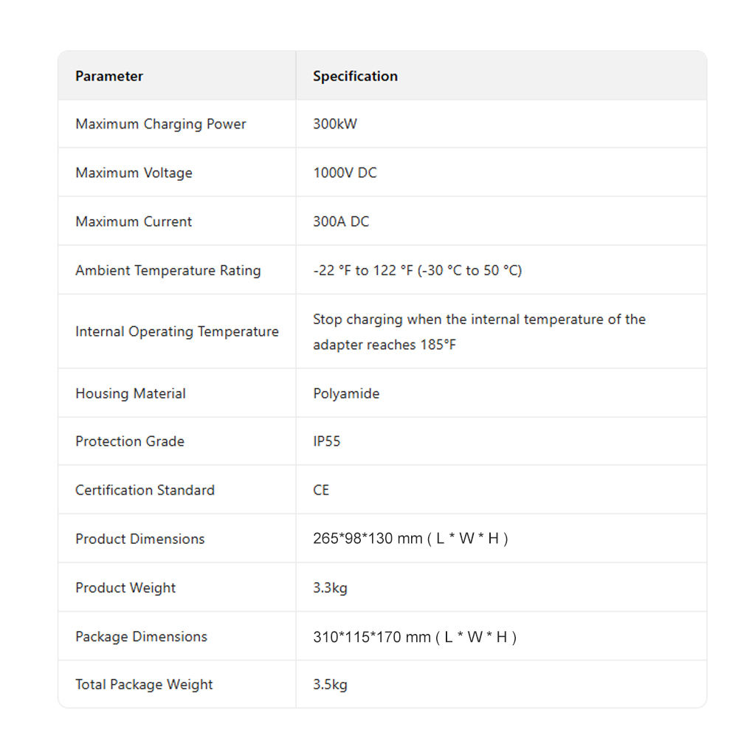The width and height of the screenshot is (738, 738).
Task: Click the IP55 protection grade value
Action: tap(327, 441)
